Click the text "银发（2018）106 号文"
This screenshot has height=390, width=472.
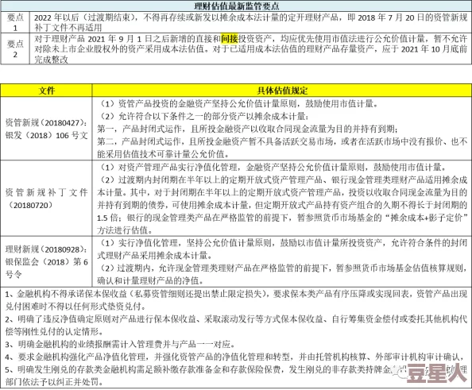46,135
